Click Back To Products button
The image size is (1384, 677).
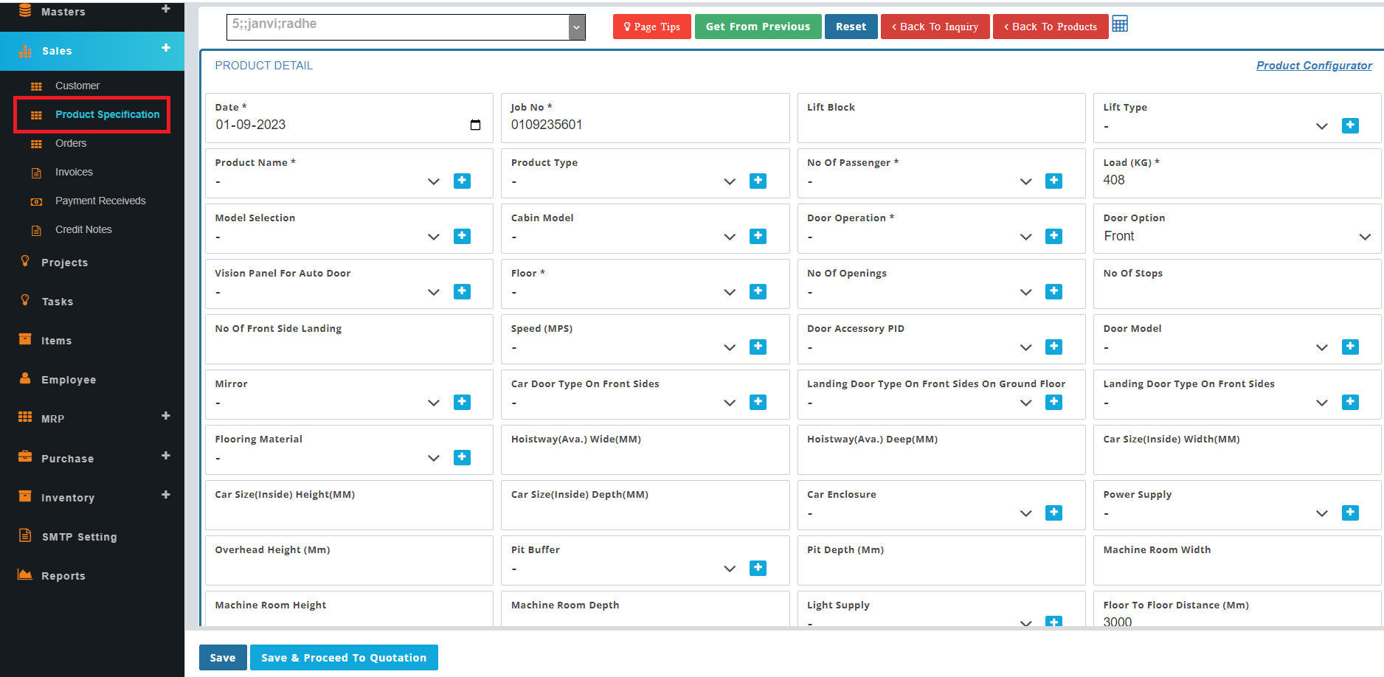coord(1050,27)
